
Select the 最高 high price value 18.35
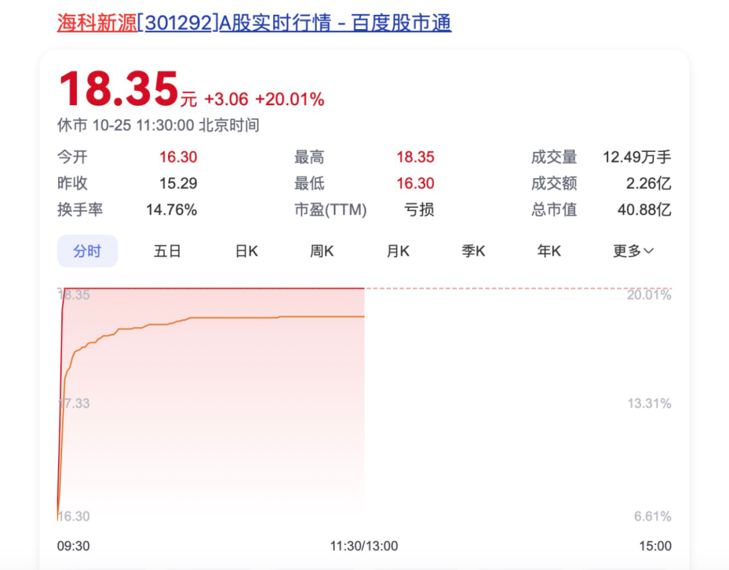[415, 156]
